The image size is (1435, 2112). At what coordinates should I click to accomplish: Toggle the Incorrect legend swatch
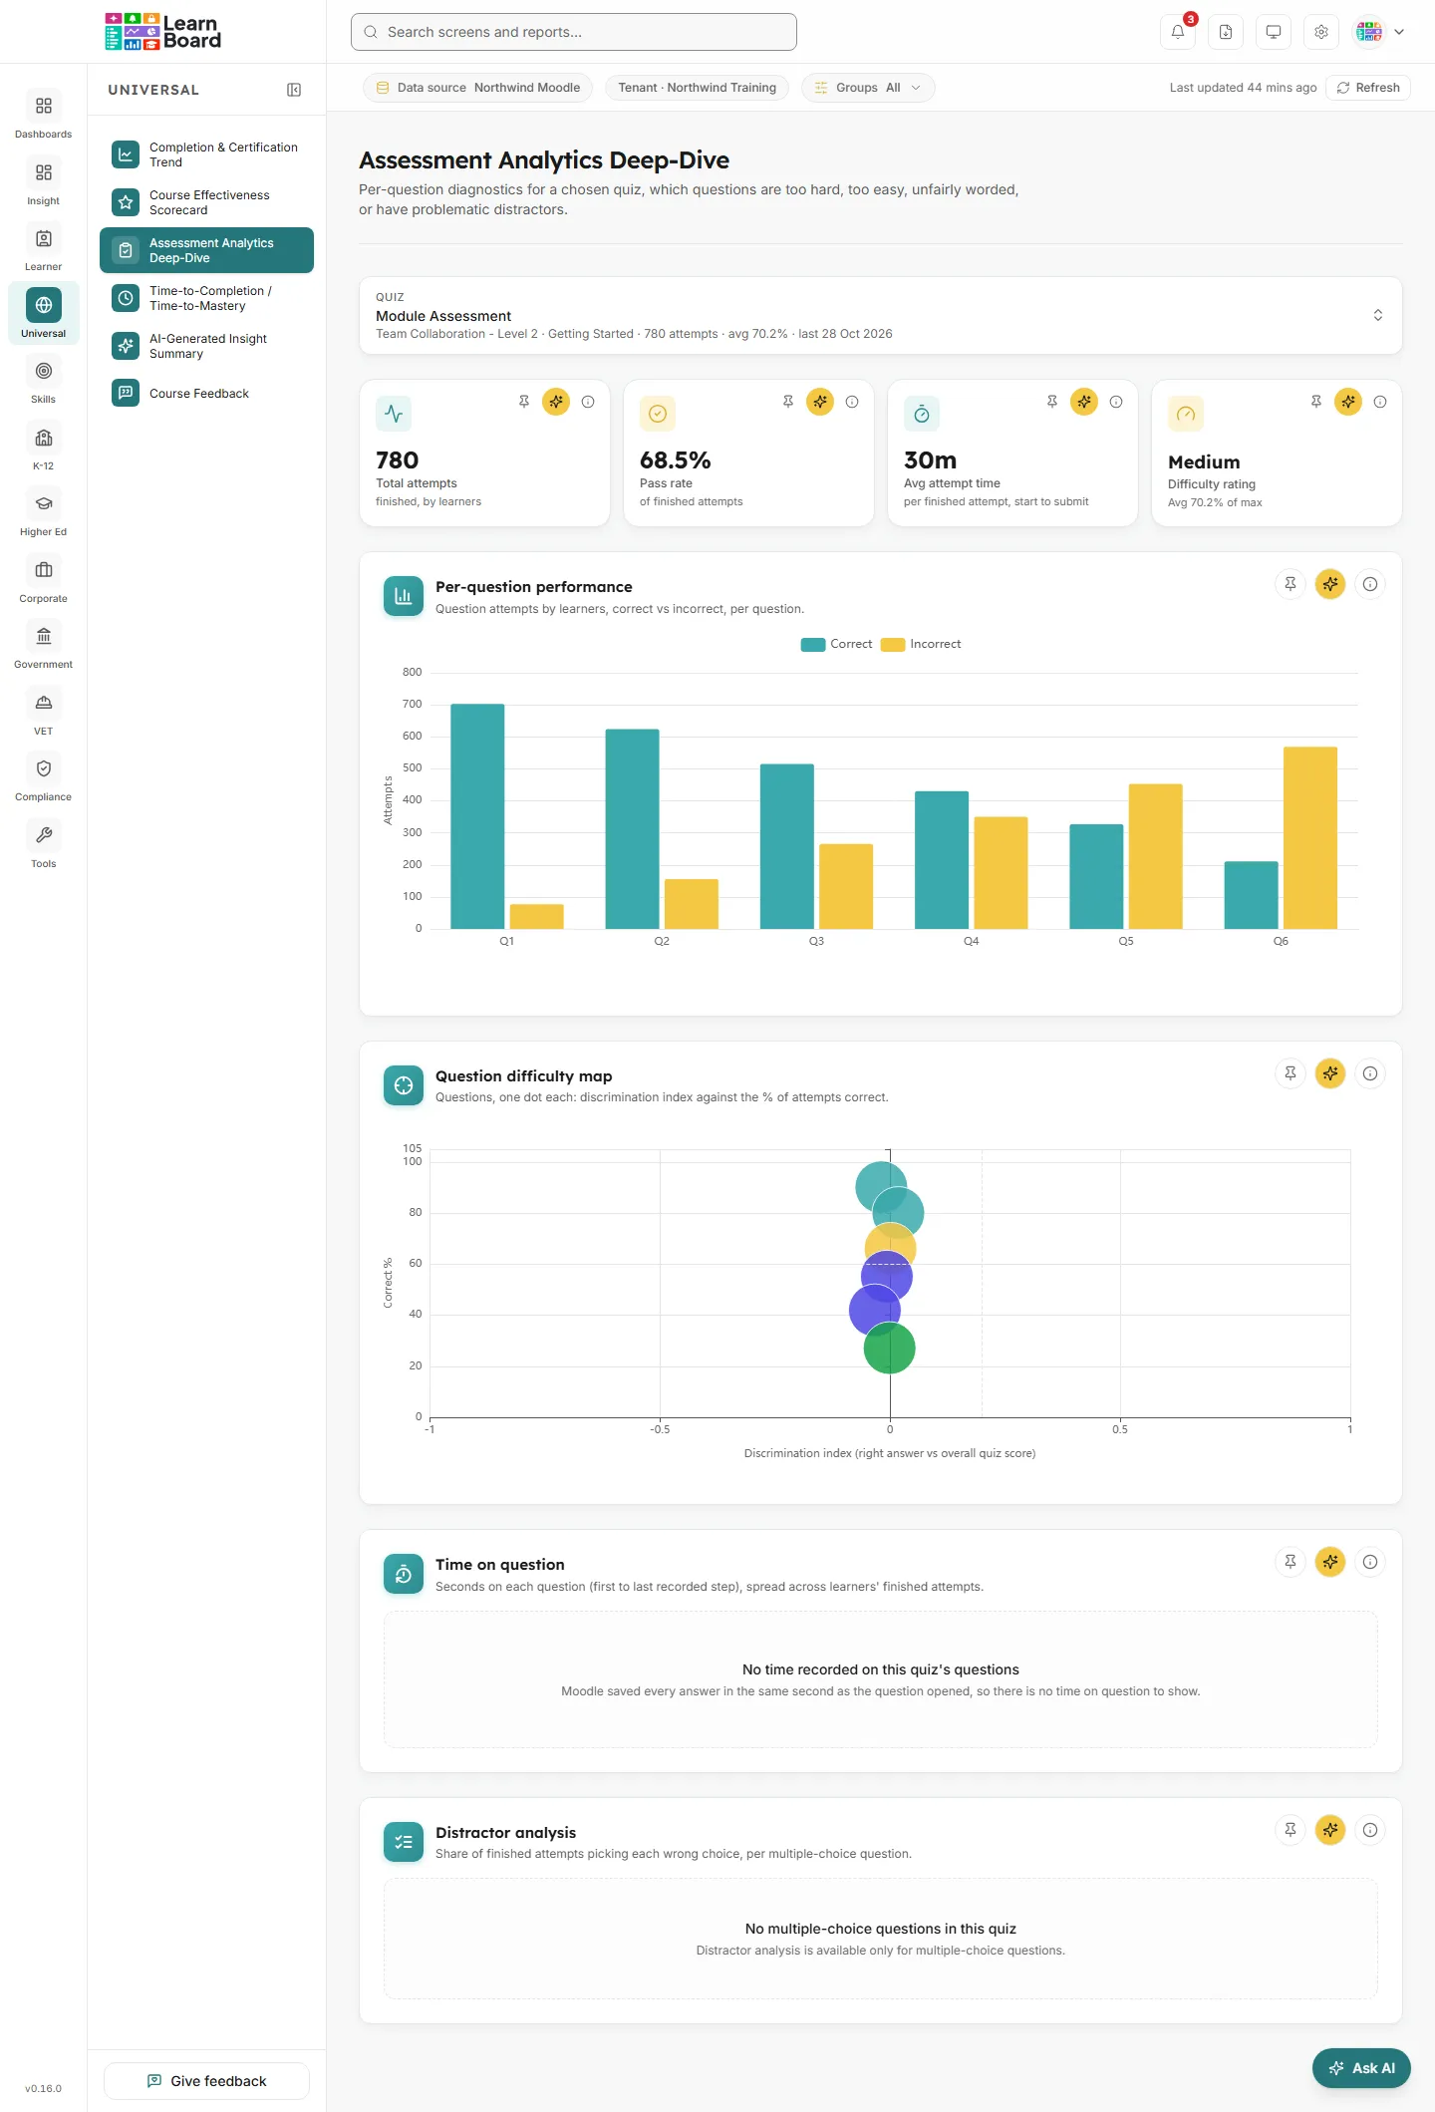click(x=892, y=645)
